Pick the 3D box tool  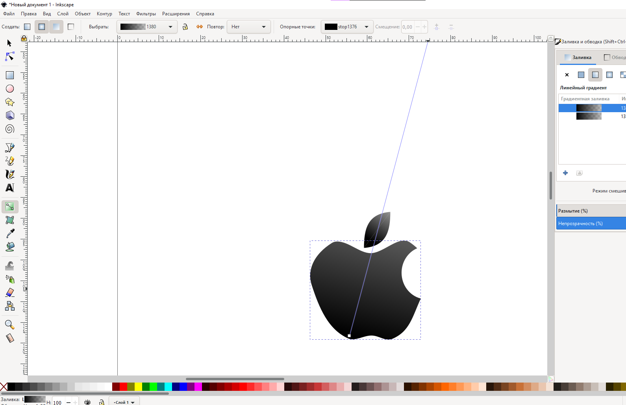click(9, 115)
